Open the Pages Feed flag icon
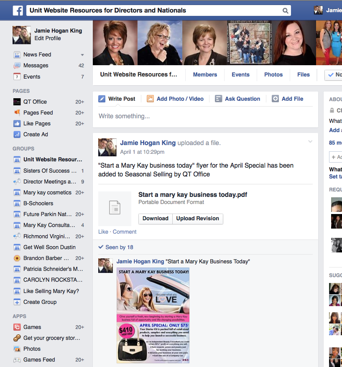 [17, 112]
